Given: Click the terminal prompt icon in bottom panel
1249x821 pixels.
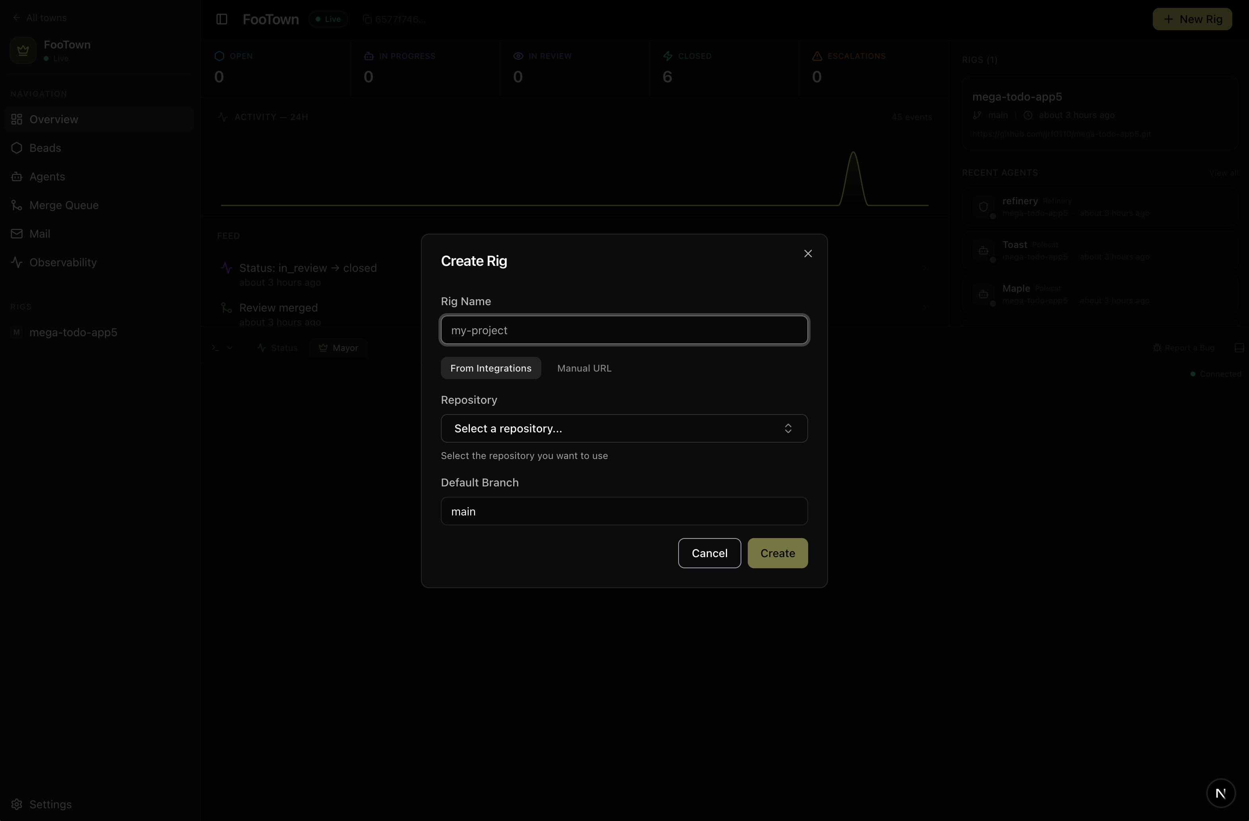Looking at the screenshot, I should 216,348.
